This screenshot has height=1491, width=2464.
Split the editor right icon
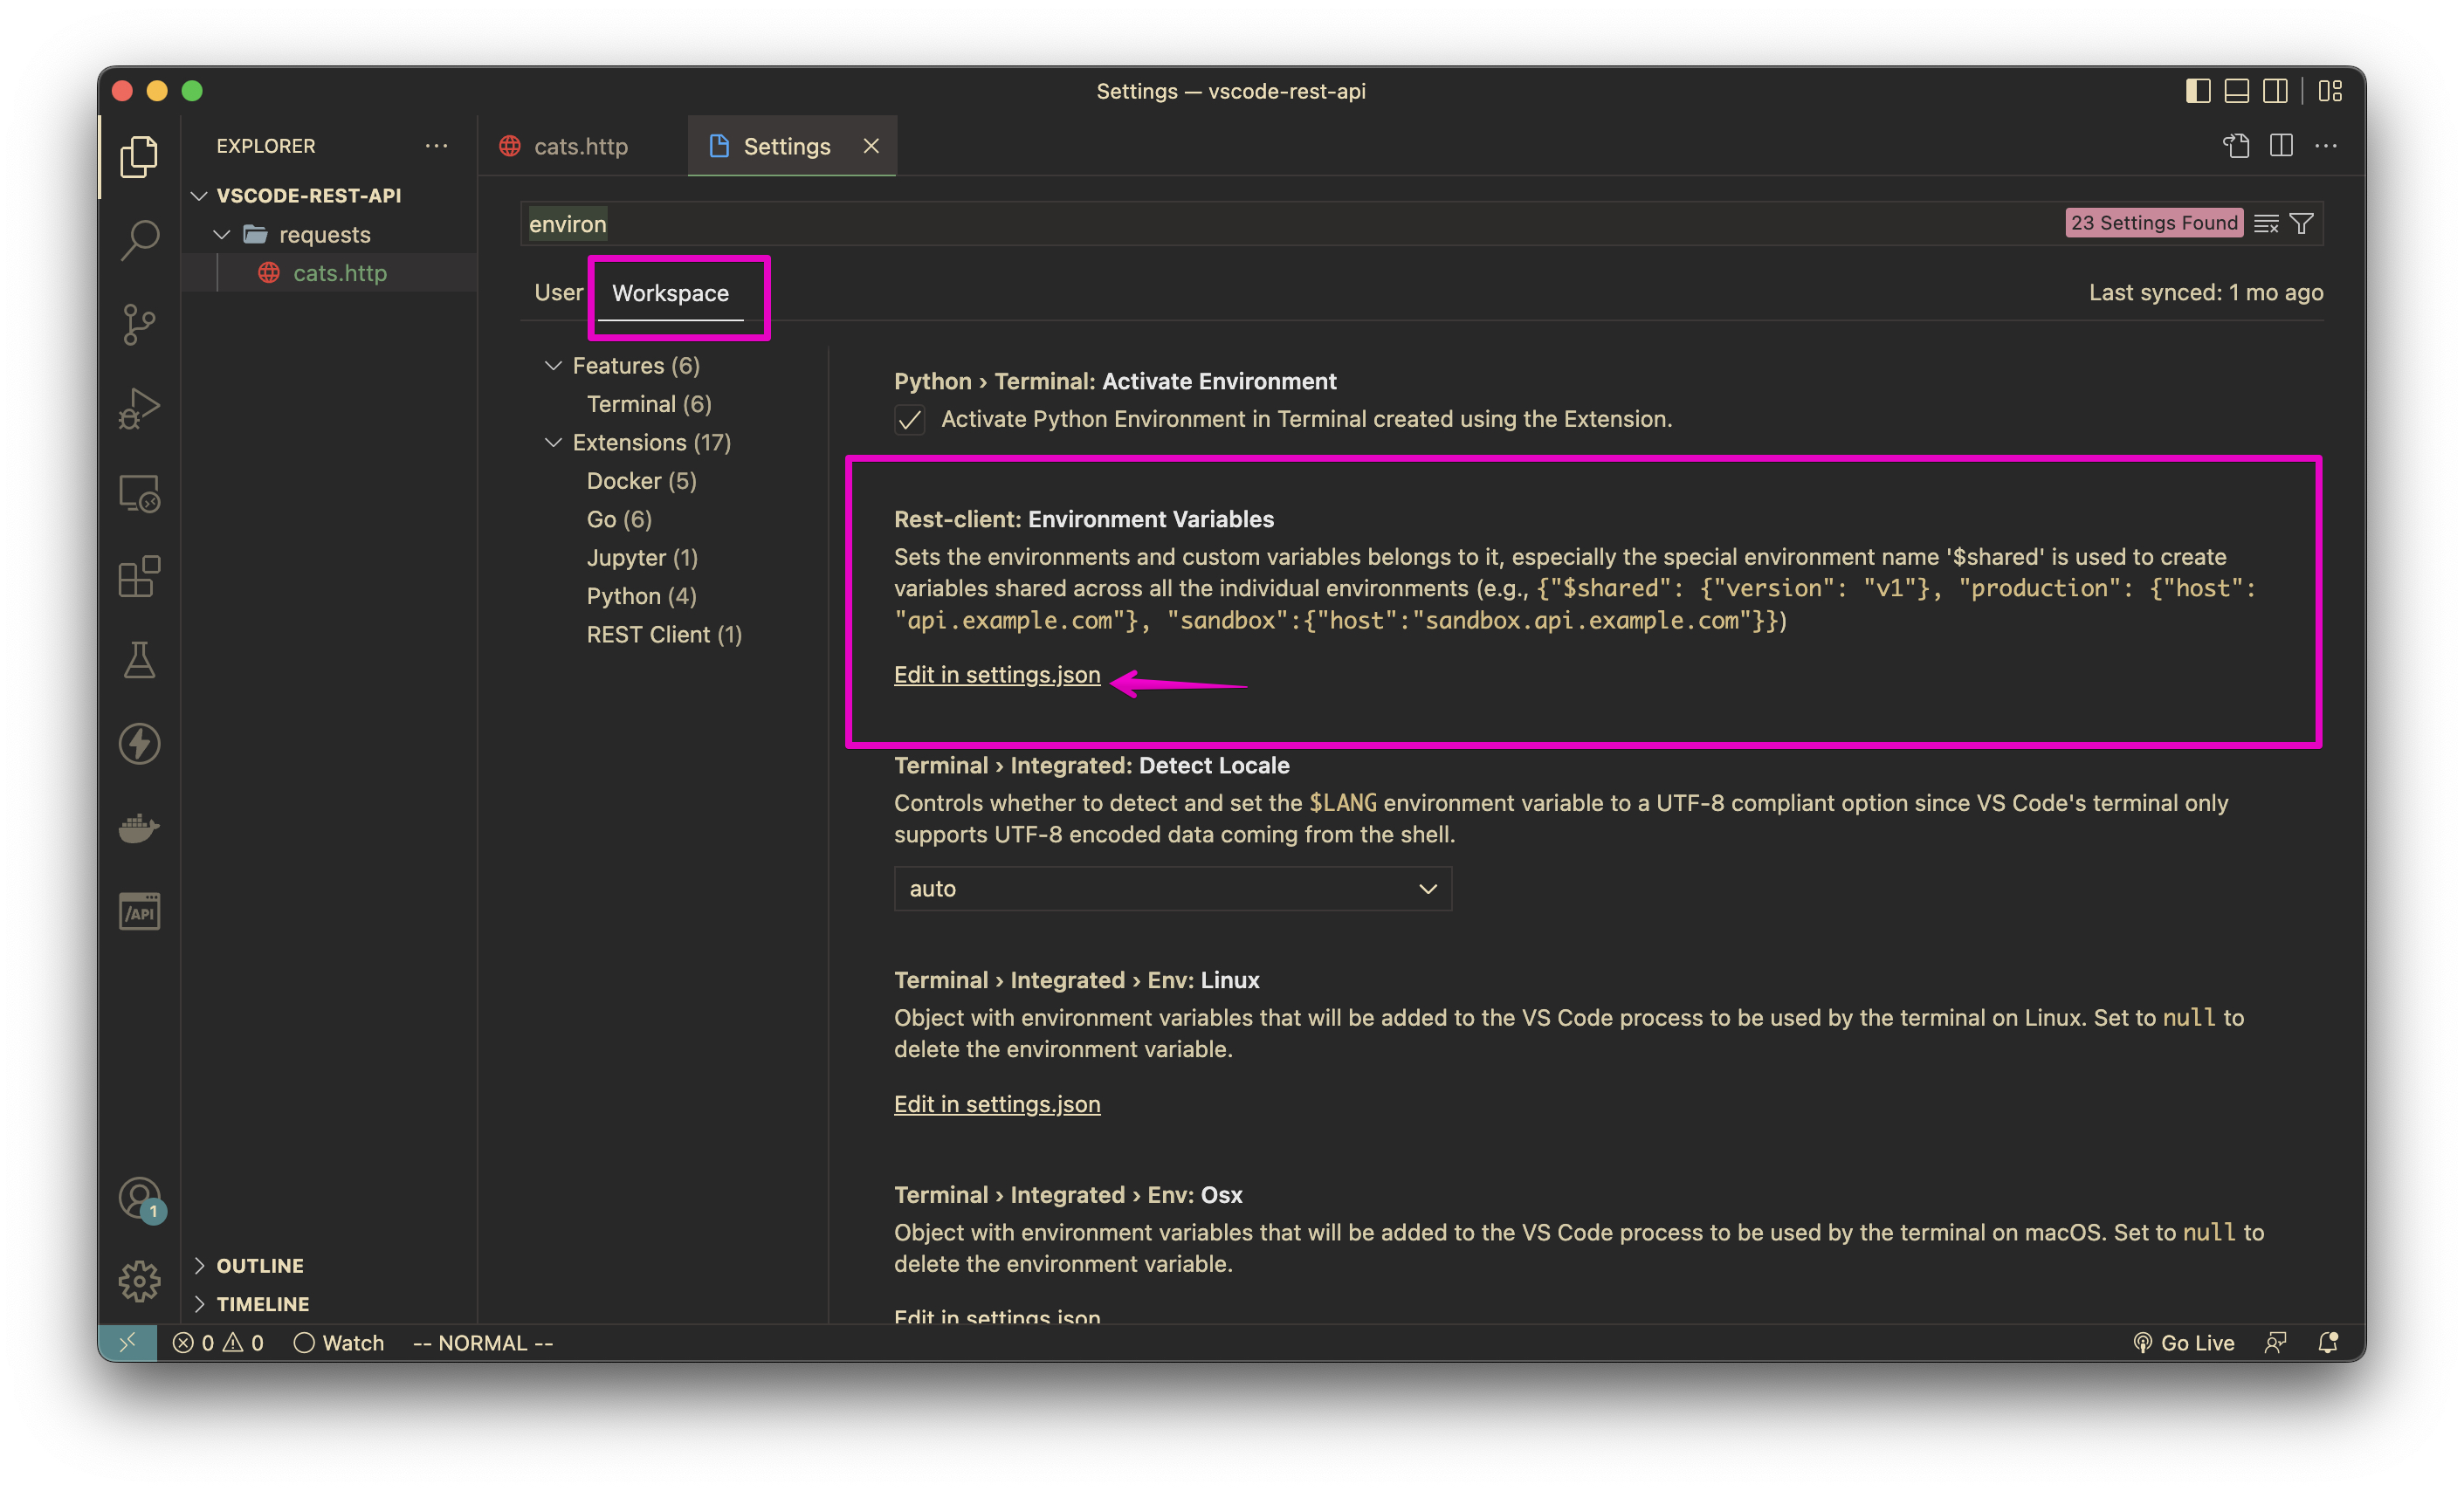pos(2281,146)
